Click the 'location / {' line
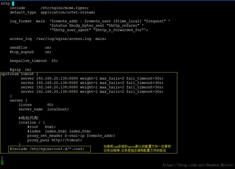Image resolution: width=235 pixels, height=169 pixels. tap(31, 123)
